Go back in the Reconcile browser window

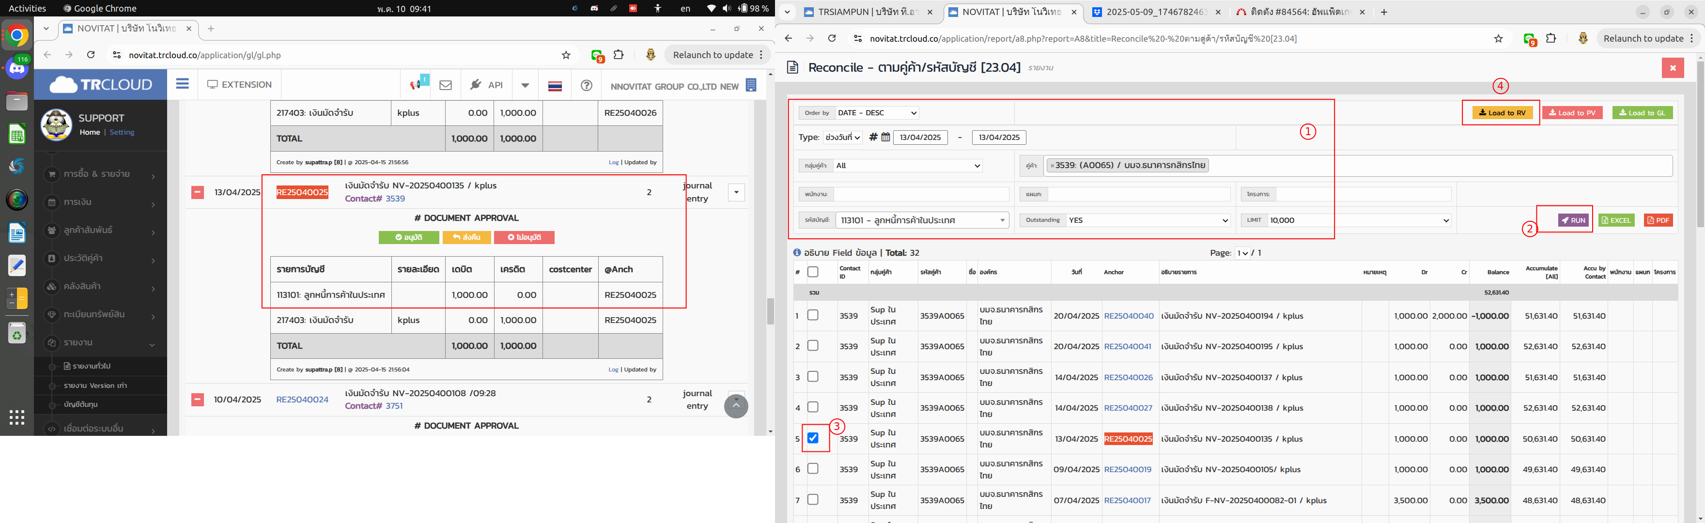coord(788,38)
